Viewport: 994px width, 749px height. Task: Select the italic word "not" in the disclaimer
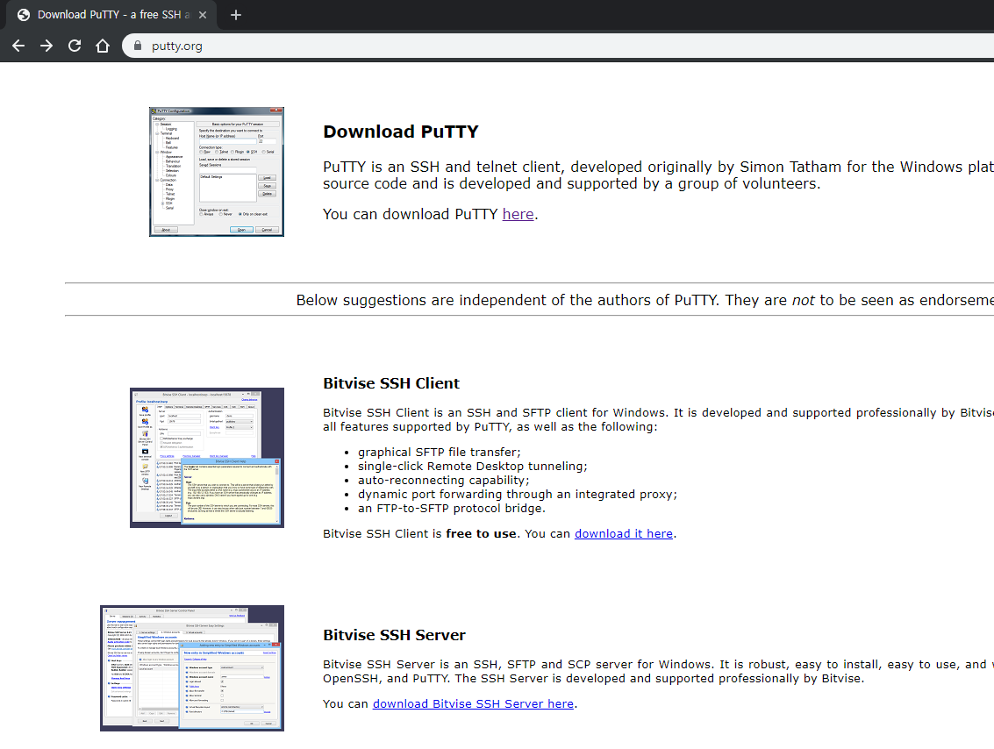coord(804,300)
